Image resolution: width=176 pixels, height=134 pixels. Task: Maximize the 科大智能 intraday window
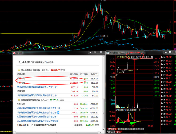[170, 52]
